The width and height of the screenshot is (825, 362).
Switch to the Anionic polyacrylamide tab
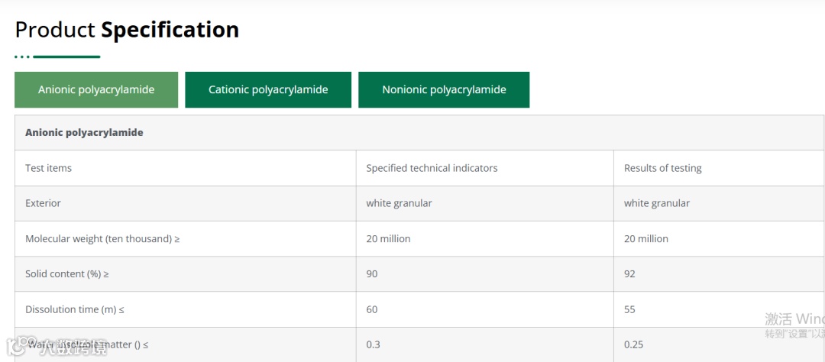pyautogui.click(x=96, y=90)
